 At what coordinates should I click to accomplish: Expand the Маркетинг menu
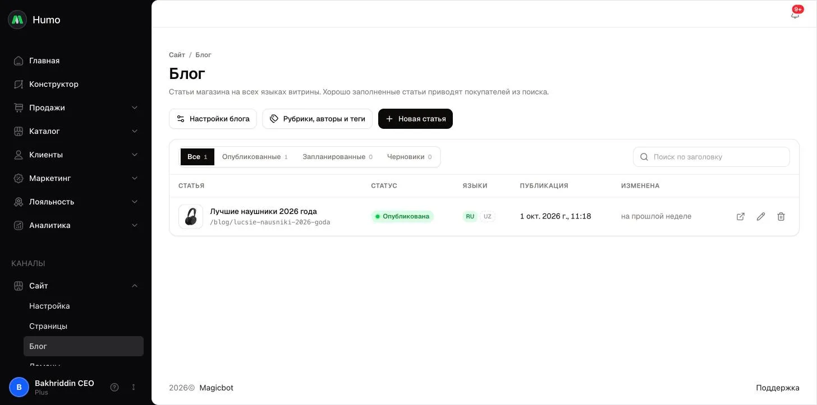coord(76,178)
